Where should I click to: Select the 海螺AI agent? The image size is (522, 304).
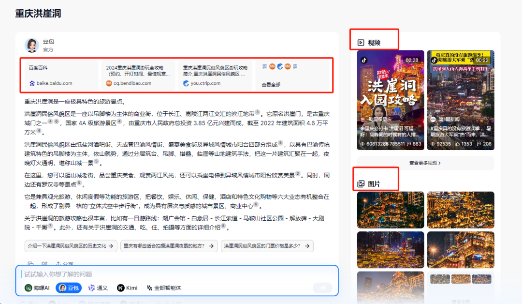click(37, 288)
